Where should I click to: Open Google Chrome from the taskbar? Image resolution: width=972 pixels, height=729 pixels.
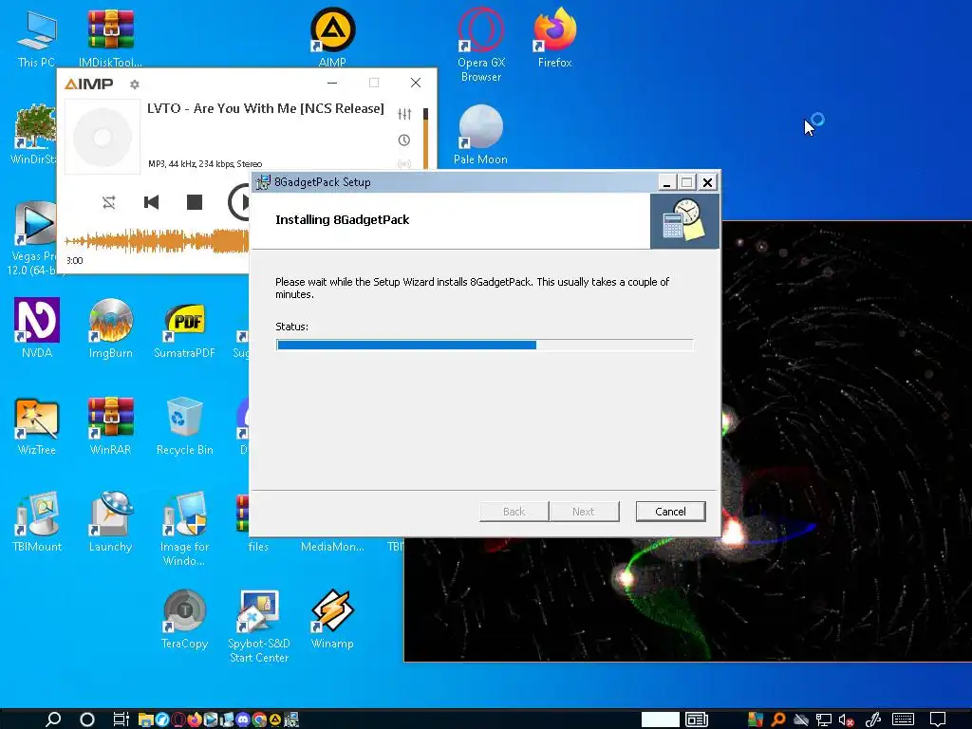point(259,720)
